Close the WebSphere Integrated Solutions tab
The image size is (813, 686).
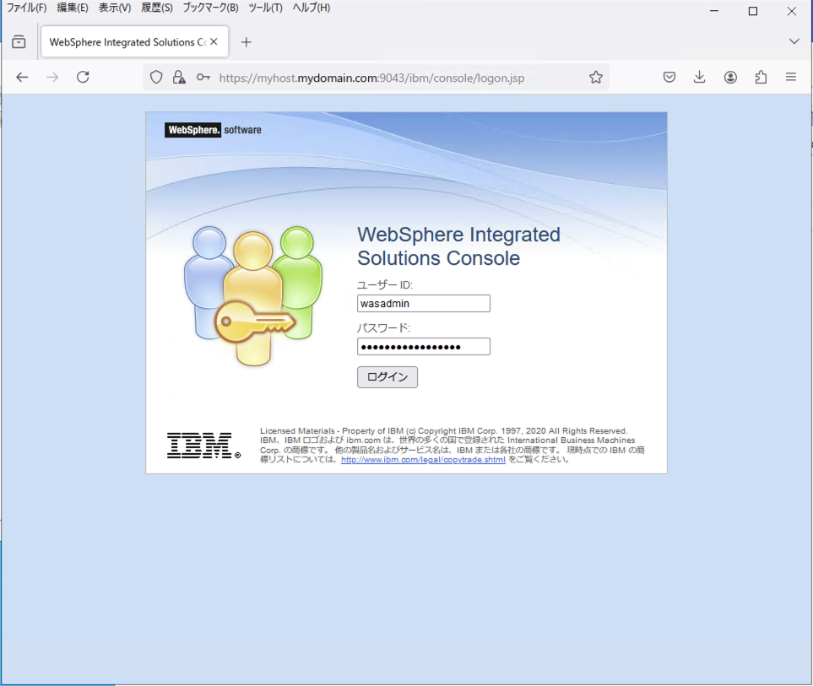[214, 42]
